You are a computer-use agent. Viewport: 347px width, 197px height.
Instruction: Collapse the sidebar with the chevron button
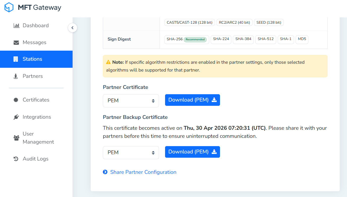coord(73,28)
